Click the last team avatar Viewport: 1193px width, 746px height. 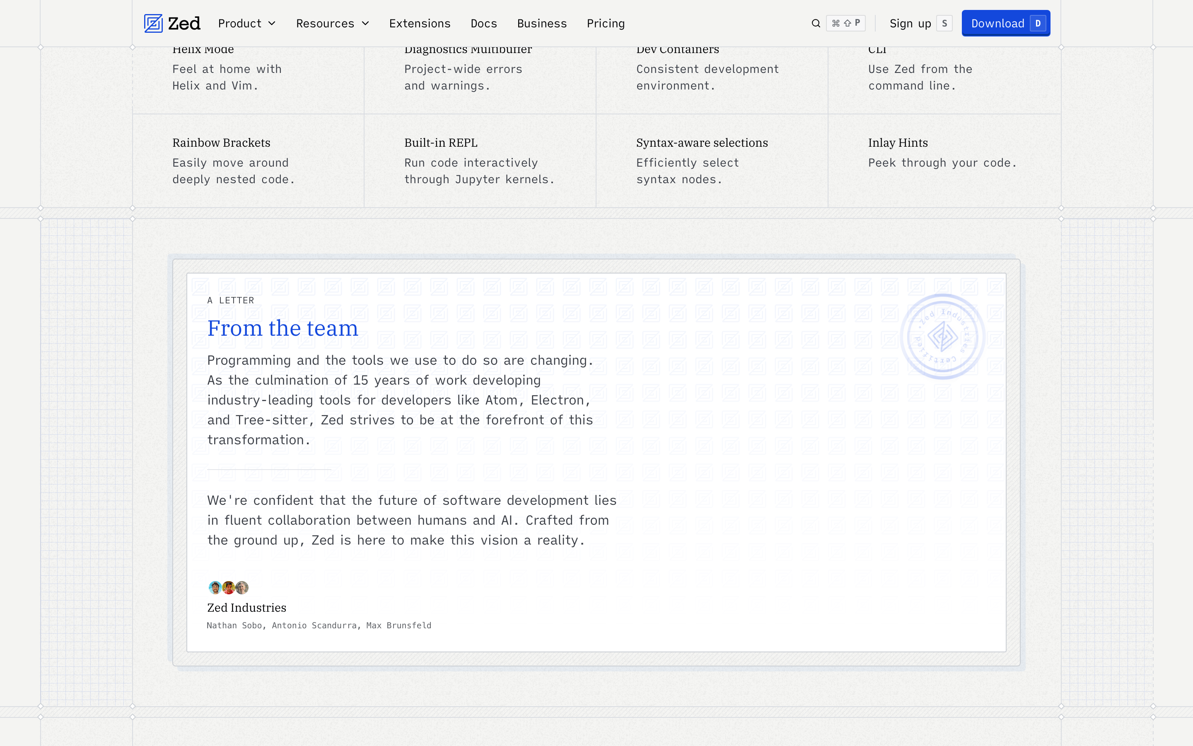tap(241, 587)
